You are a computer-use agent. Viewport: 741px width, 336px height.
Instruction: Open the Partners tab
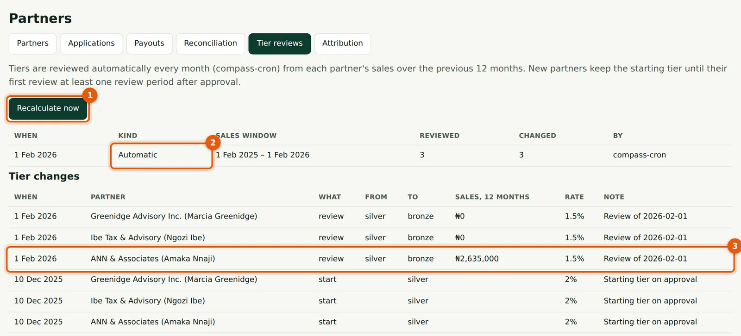(x=33, y=44)
